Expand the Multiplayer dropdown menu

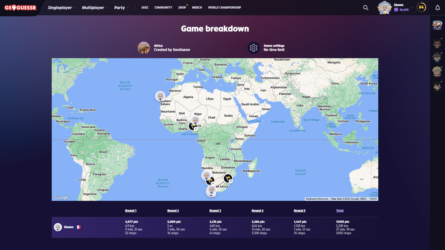pyautogui.click(x=95, y=8)
